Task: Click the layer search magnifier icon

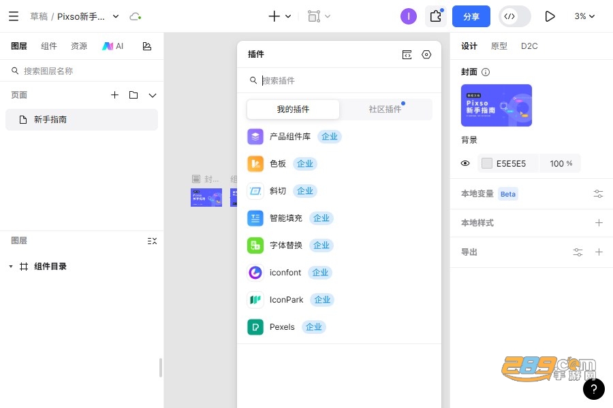Action: click(x=15, y=71)
